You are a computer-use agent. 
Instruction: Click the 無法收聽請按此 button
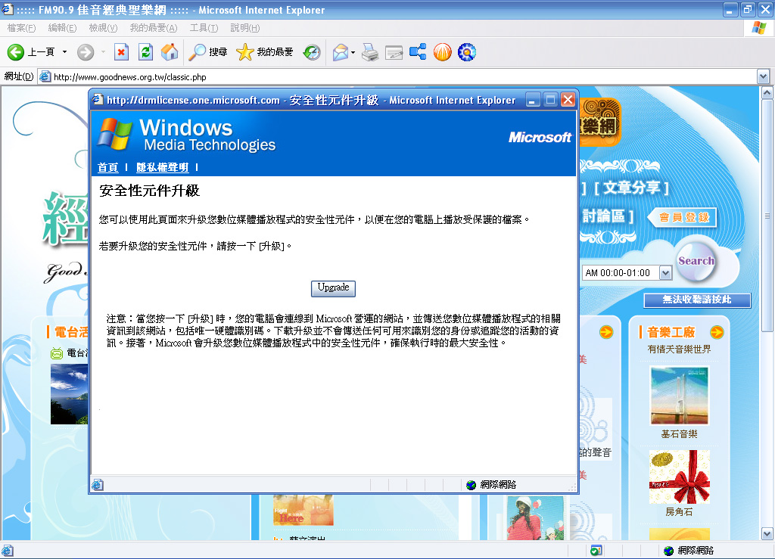(x=697, y=300)
